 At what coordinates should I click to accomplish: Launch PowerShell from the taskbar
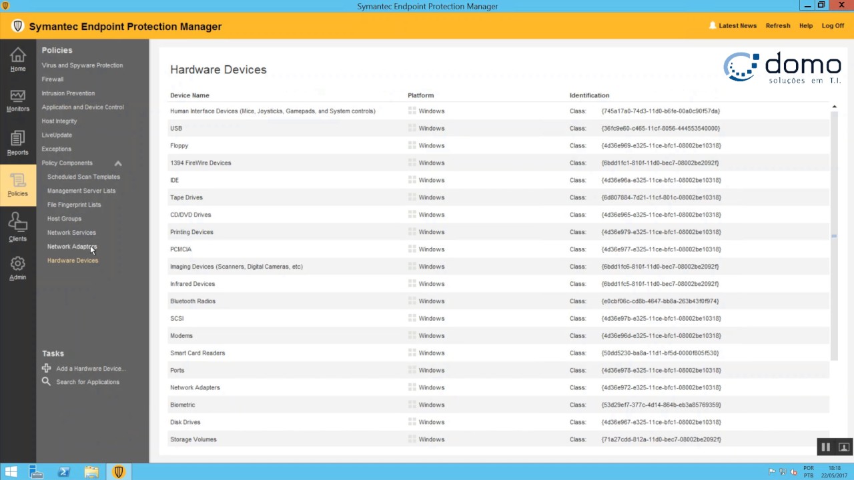pyautogui.click(x=64, y=472)
